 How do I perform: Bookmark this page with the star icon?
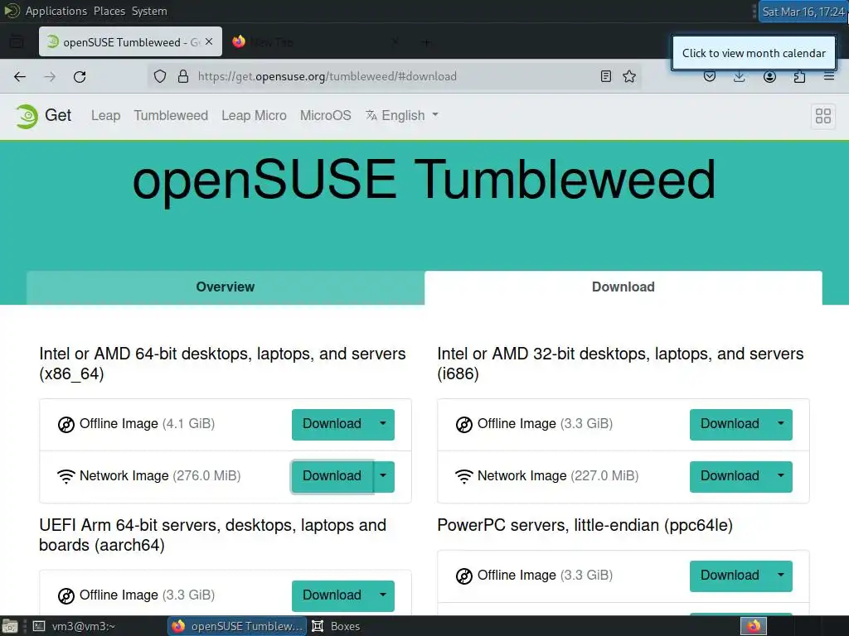click(x=629, y=76)
